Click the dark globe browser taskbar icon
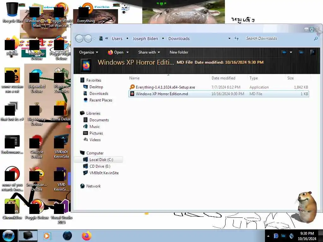 tap(68, 236)
